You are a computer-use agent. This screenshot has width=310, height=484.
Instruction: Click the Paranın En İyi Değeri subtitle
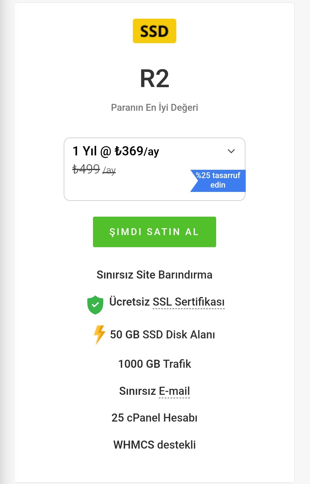(154, 107)
